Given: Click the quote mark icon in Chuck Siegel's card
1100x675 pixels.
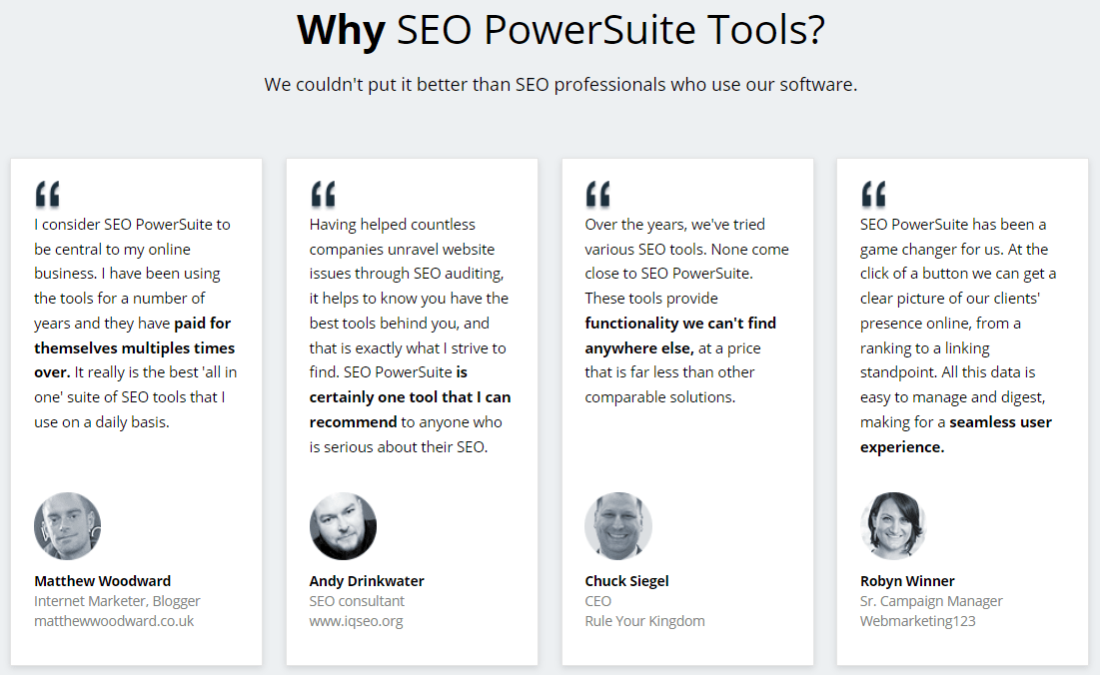Looking at the screenshot, I should coord(598,194).
